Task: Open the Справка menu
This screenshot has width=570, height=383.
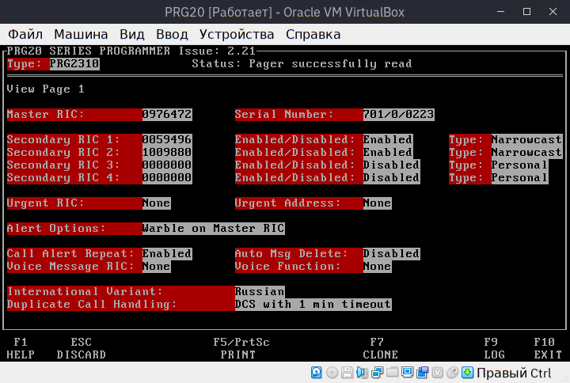Action: 313,34
